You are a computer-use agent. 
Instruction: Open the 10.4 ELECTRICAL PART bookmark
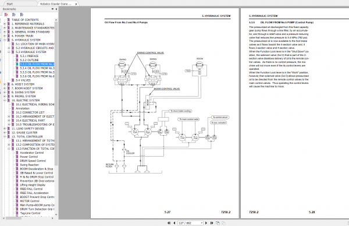click(30, 121)
